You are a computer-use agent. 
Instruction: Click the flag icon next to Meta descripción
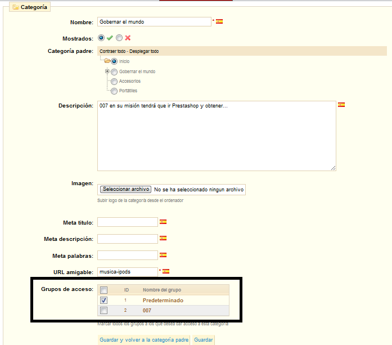(163, 238)
